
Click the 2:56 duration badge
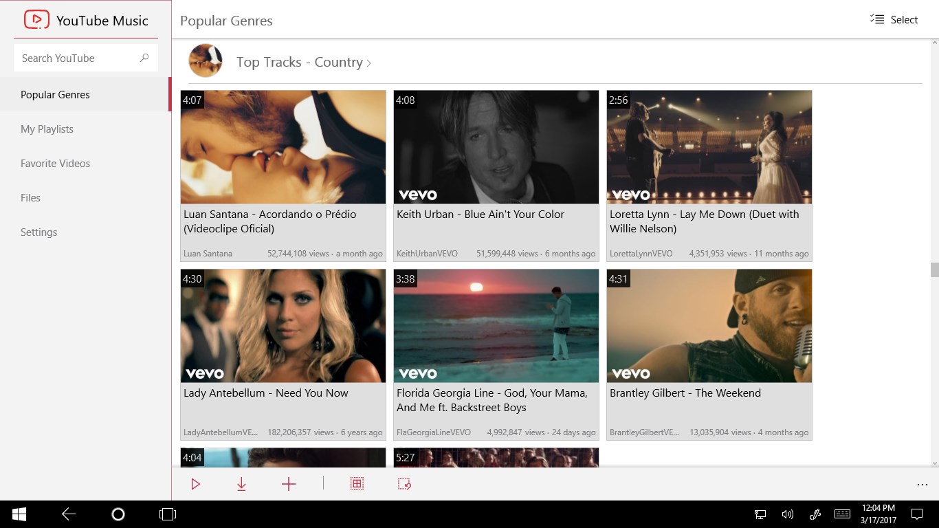tap(619, 100)
